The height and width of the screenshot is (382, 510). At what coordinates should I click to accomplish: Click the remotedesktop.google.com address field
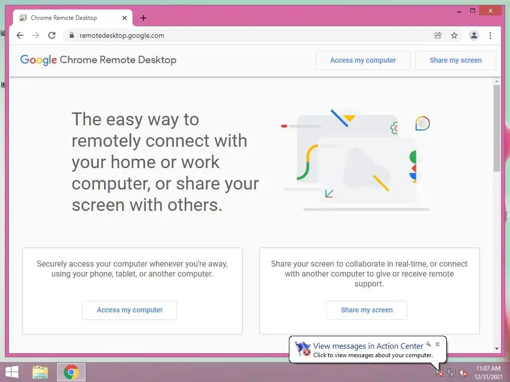point(122,35)
